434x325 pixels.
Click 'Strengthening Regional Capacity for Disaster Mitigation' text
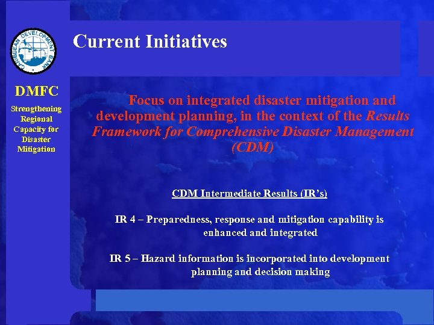(x=36, y=129)
